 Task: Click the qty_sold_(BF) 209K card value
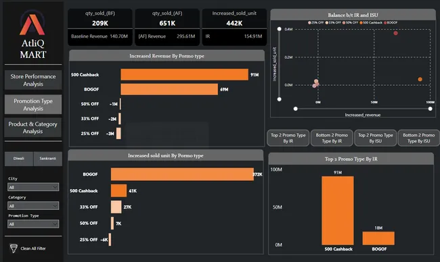100,23
